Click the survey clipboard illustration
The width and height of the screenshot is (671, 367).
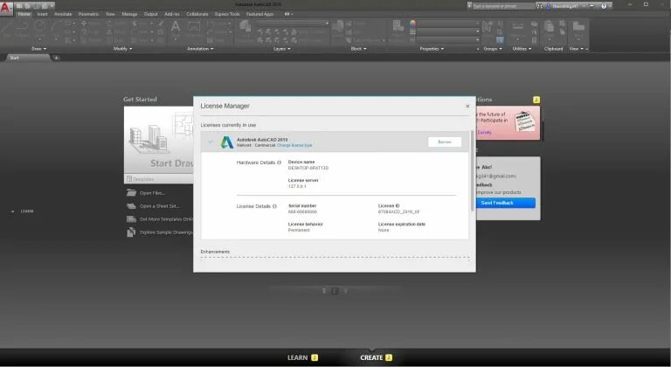tap(524, 121)
